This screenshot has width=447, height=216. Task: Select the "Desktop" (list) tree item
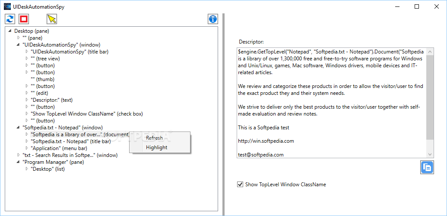pos(48,169)
